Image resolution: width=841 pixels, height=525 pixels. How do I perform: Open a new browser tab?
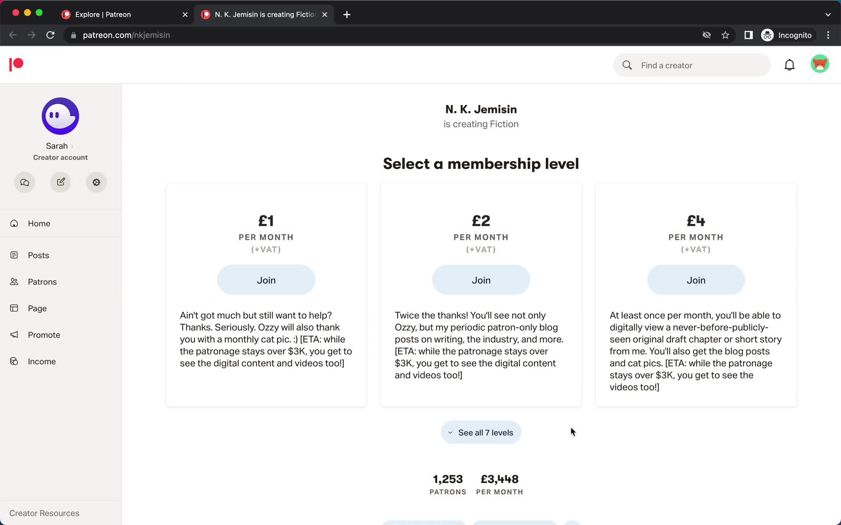pyautogui.click(x=347, y=14)
